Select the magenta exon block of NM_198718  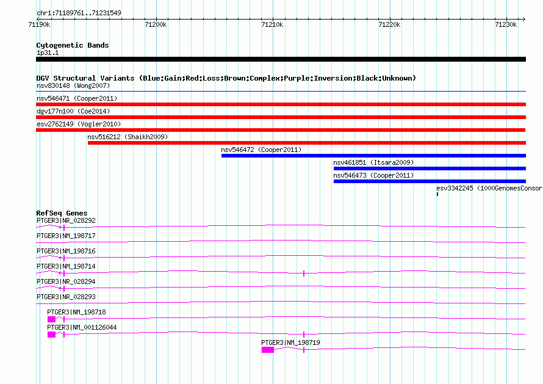pyautogui.click(x=52, y=319)
